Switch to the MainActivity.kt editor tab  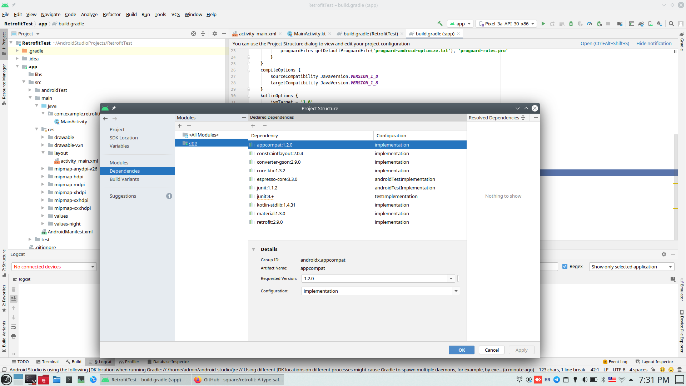309,34
